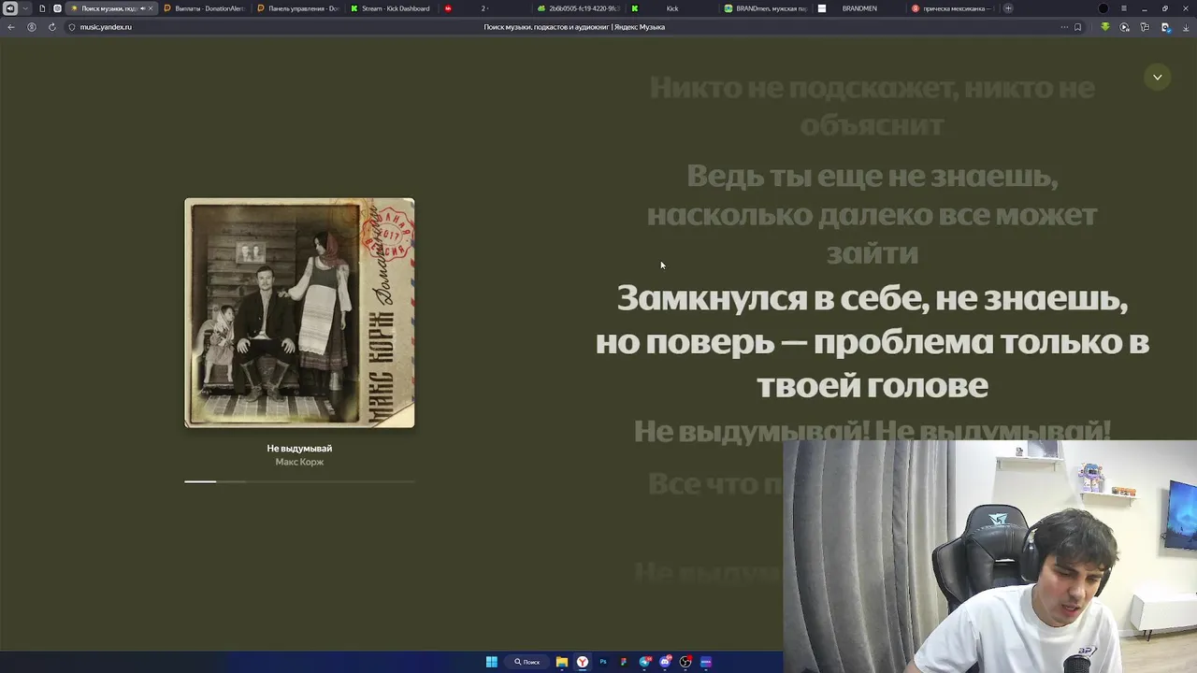
Task: Click the green download arrow extension
Action: pos(1104,27)
